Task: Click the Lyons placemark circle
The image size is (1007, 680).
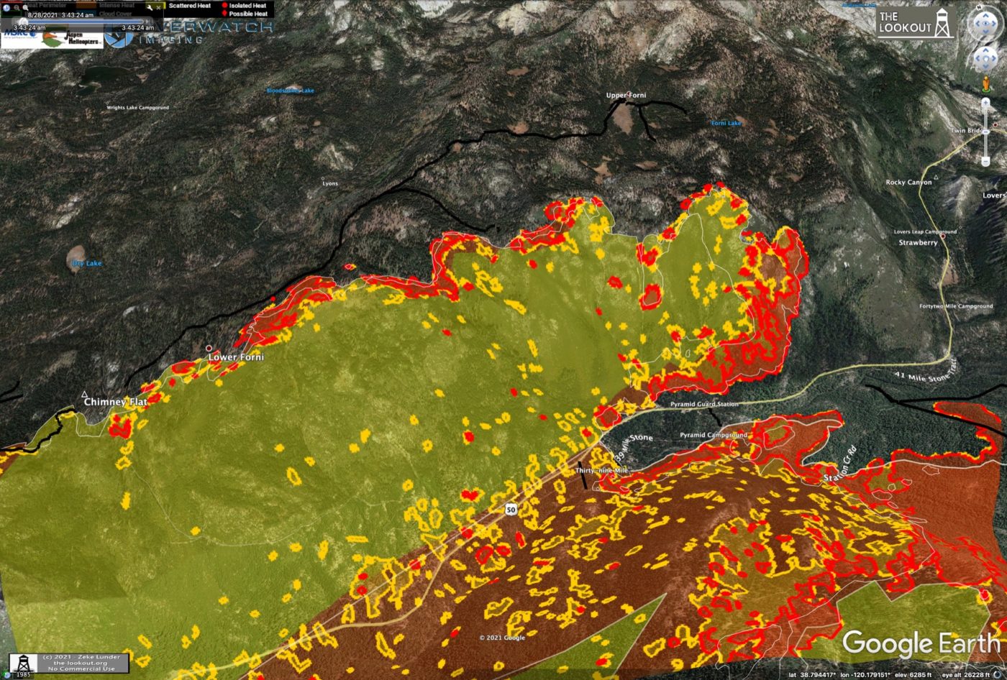Action: (x=323, y=178)
